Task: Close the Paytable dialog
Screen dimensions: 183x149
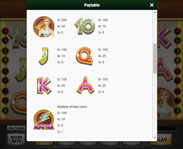Action: coord(152,5)
